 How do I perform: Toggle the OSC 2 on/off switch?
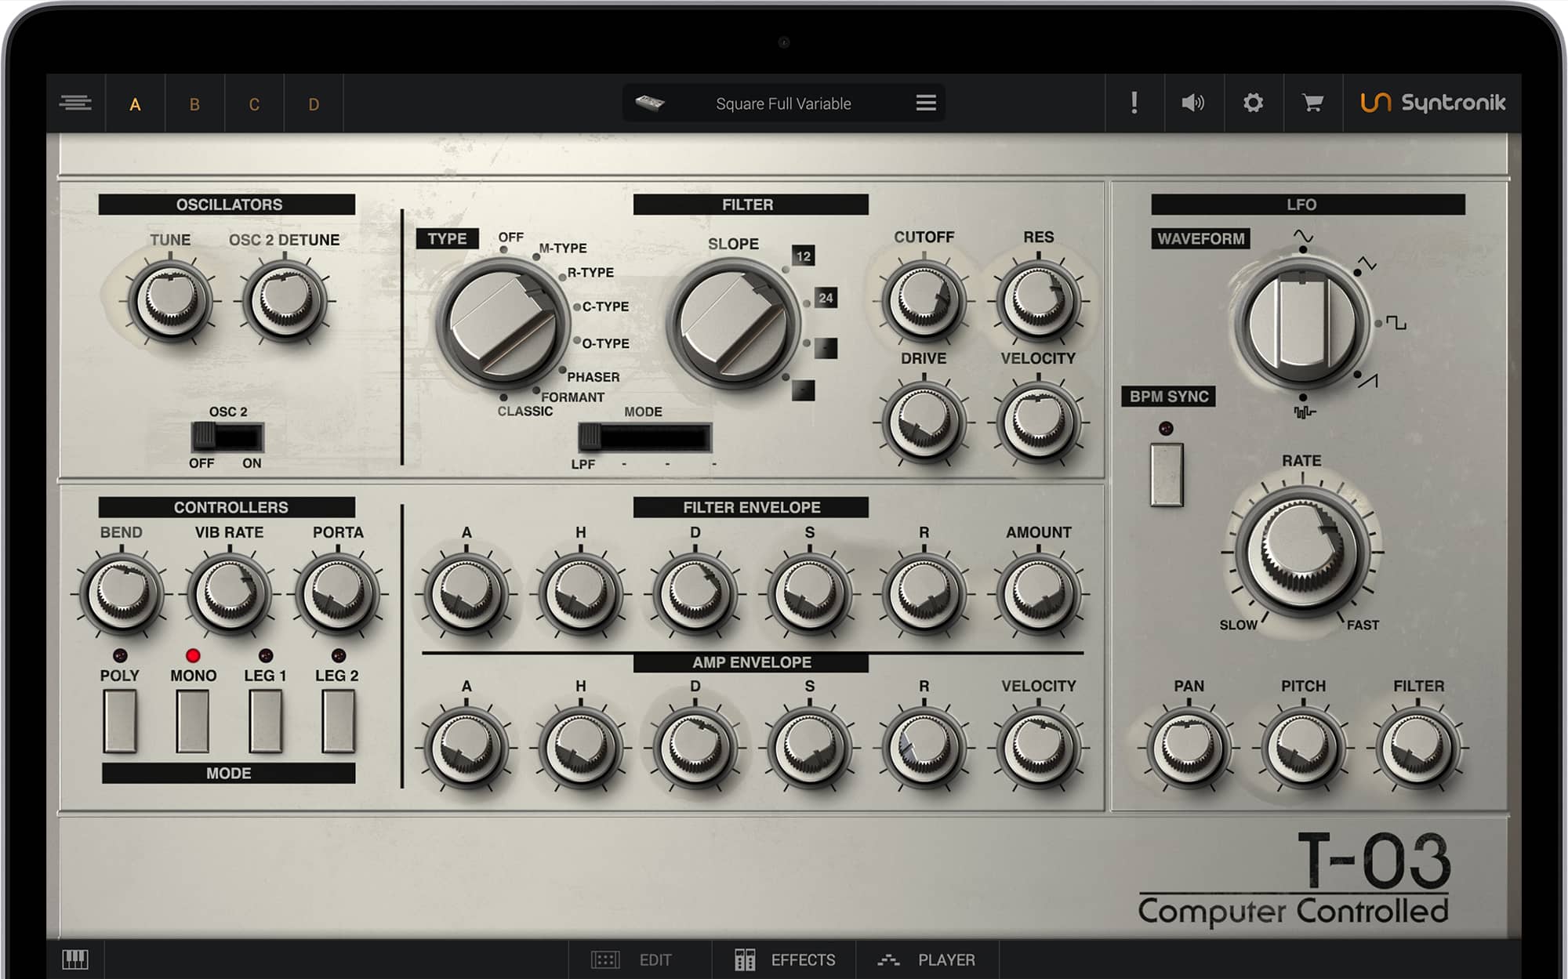tap(227, 437)
